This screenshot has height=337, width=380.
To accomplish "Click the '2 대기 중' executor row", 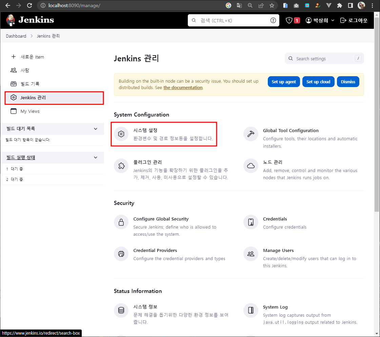I will [52, 180].
